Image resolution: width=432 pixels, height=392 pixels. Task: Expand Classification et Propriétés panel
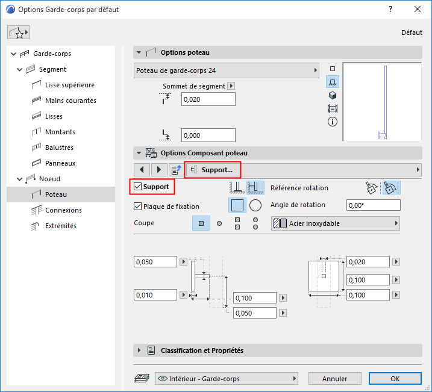pyautogui.click(x=139, y=350)
